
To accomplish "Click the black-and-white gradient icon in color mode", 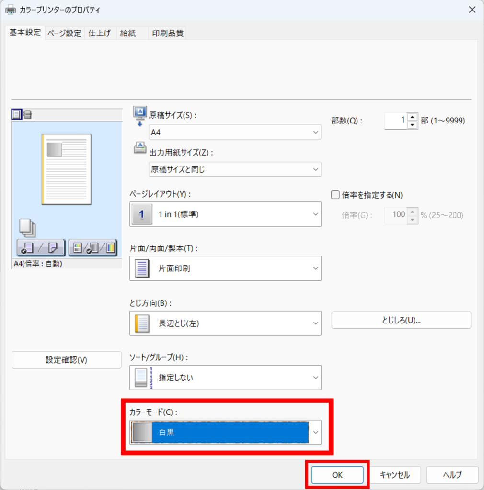I will (141, 432).
